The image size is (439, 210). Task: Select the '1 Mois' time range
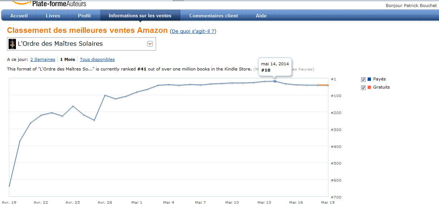coord(67,59)
